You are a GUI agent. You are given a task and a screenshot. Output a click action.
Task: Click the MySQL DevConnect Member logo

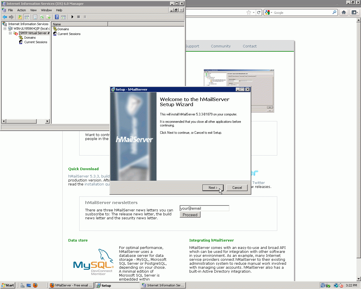click(93, 262)
